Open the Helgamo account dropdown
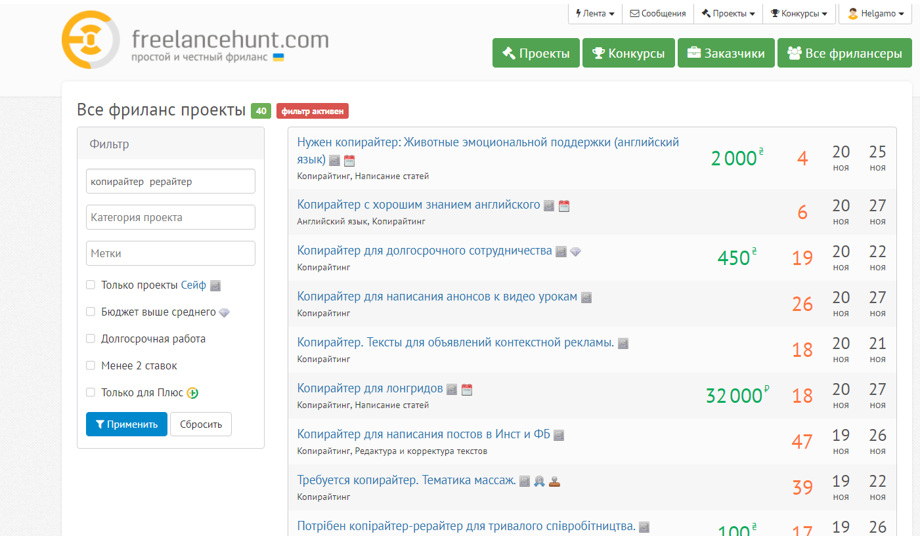The height and width of the screenshot is (536, 920). pyautogui.click(x=875, y=13)
